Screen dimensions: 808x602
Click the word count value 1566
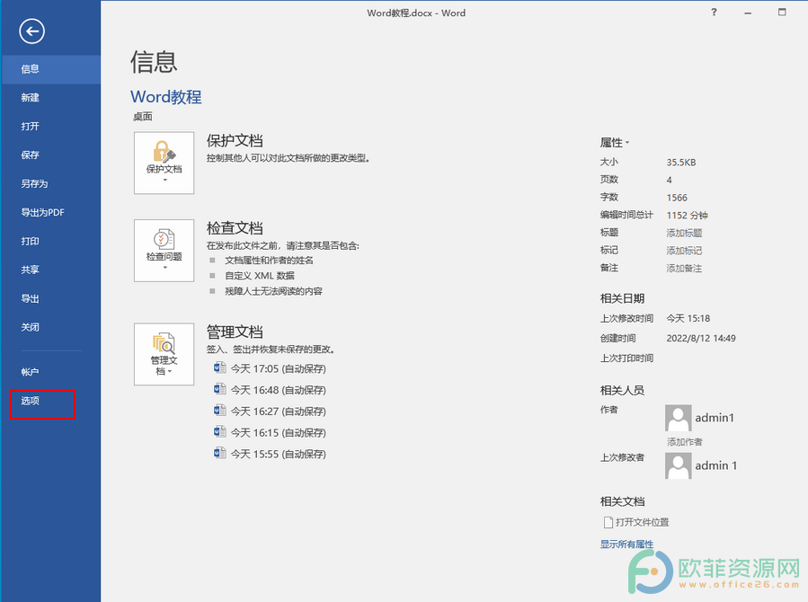(x=677, y=198)
